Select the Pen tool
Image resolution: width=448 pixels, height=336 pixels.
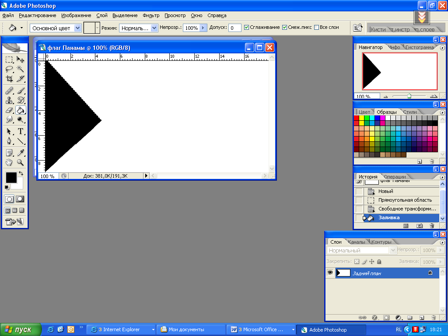point(9,141)
